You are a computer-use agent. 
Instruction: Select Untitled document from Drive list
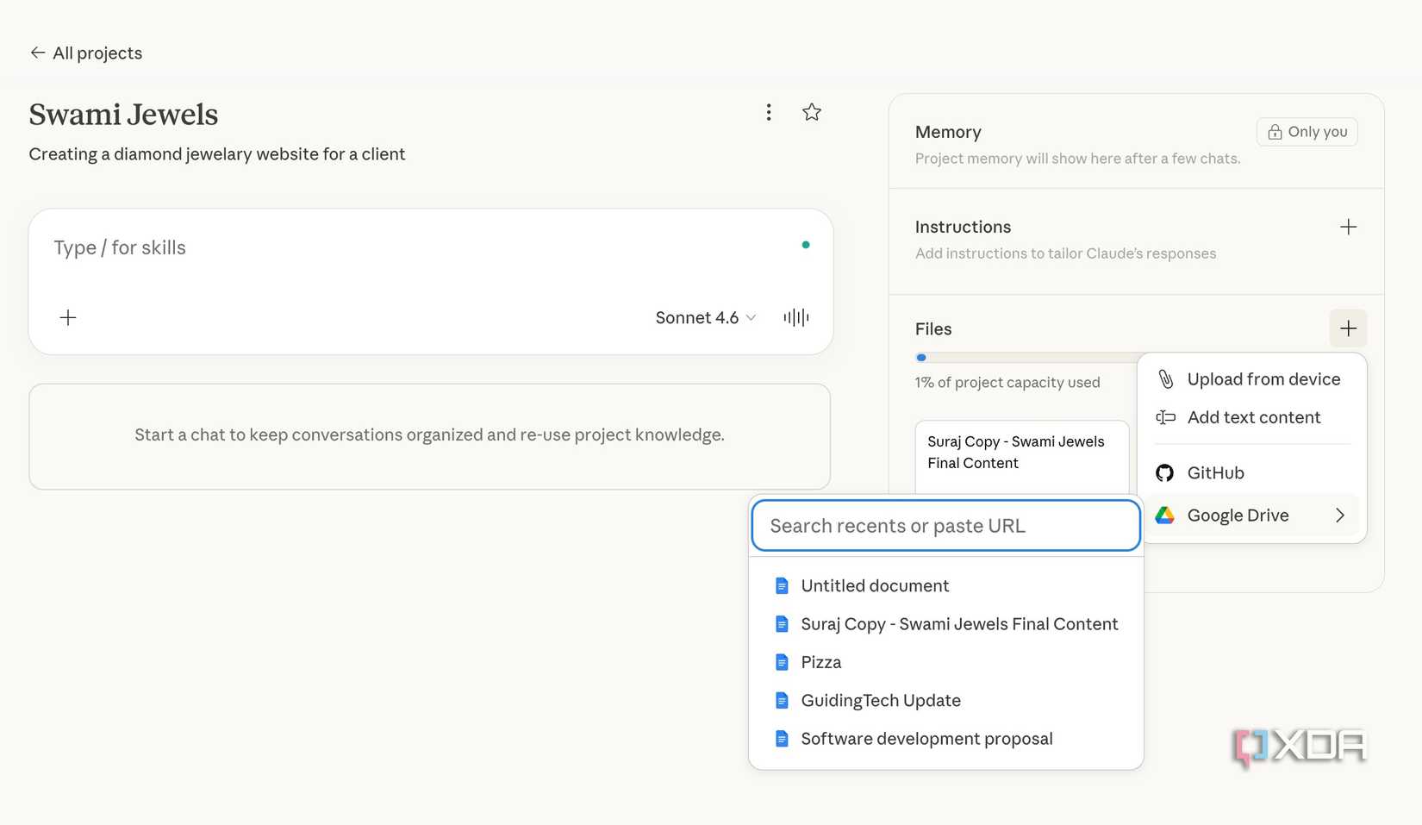[x=874, y=586]
